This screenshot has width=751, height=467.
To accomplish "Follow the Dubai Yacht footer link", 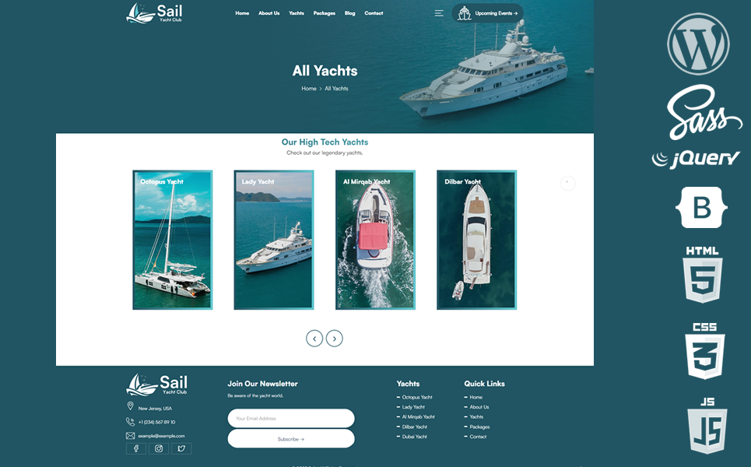I will click(x=414, y=437).
